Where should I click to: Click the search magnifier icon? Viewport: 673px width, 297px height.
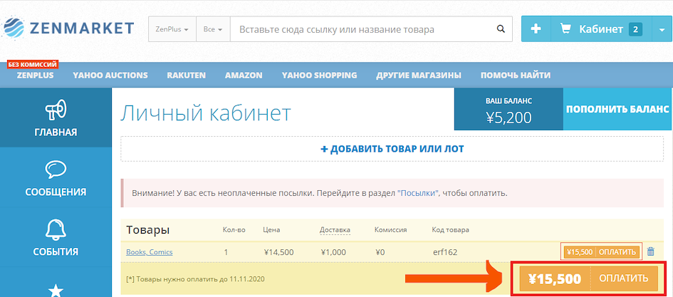[x=501, y=29]
